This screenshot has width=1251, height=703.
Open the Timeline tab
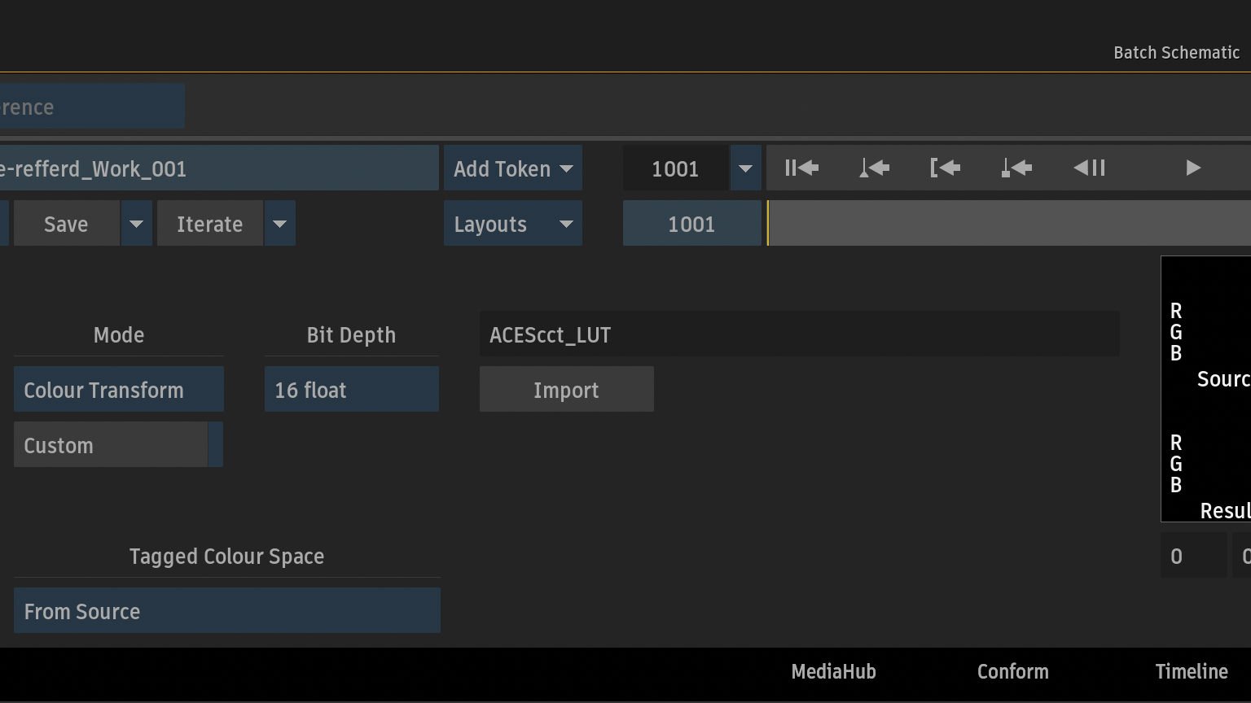point(1191,671)
